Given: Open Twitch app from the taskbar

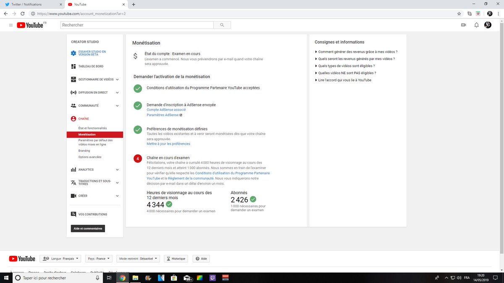Looking at the screenshot, I should pos(212,278).
